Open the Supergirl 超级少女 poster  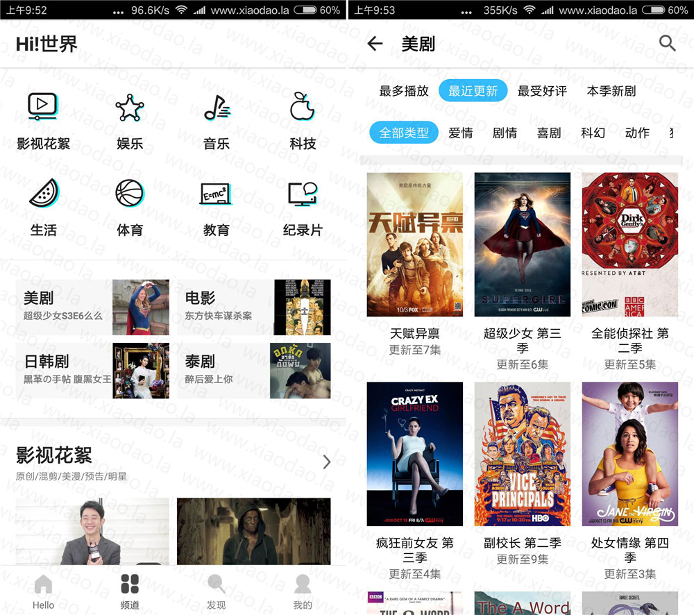click(x=523, y=244)
